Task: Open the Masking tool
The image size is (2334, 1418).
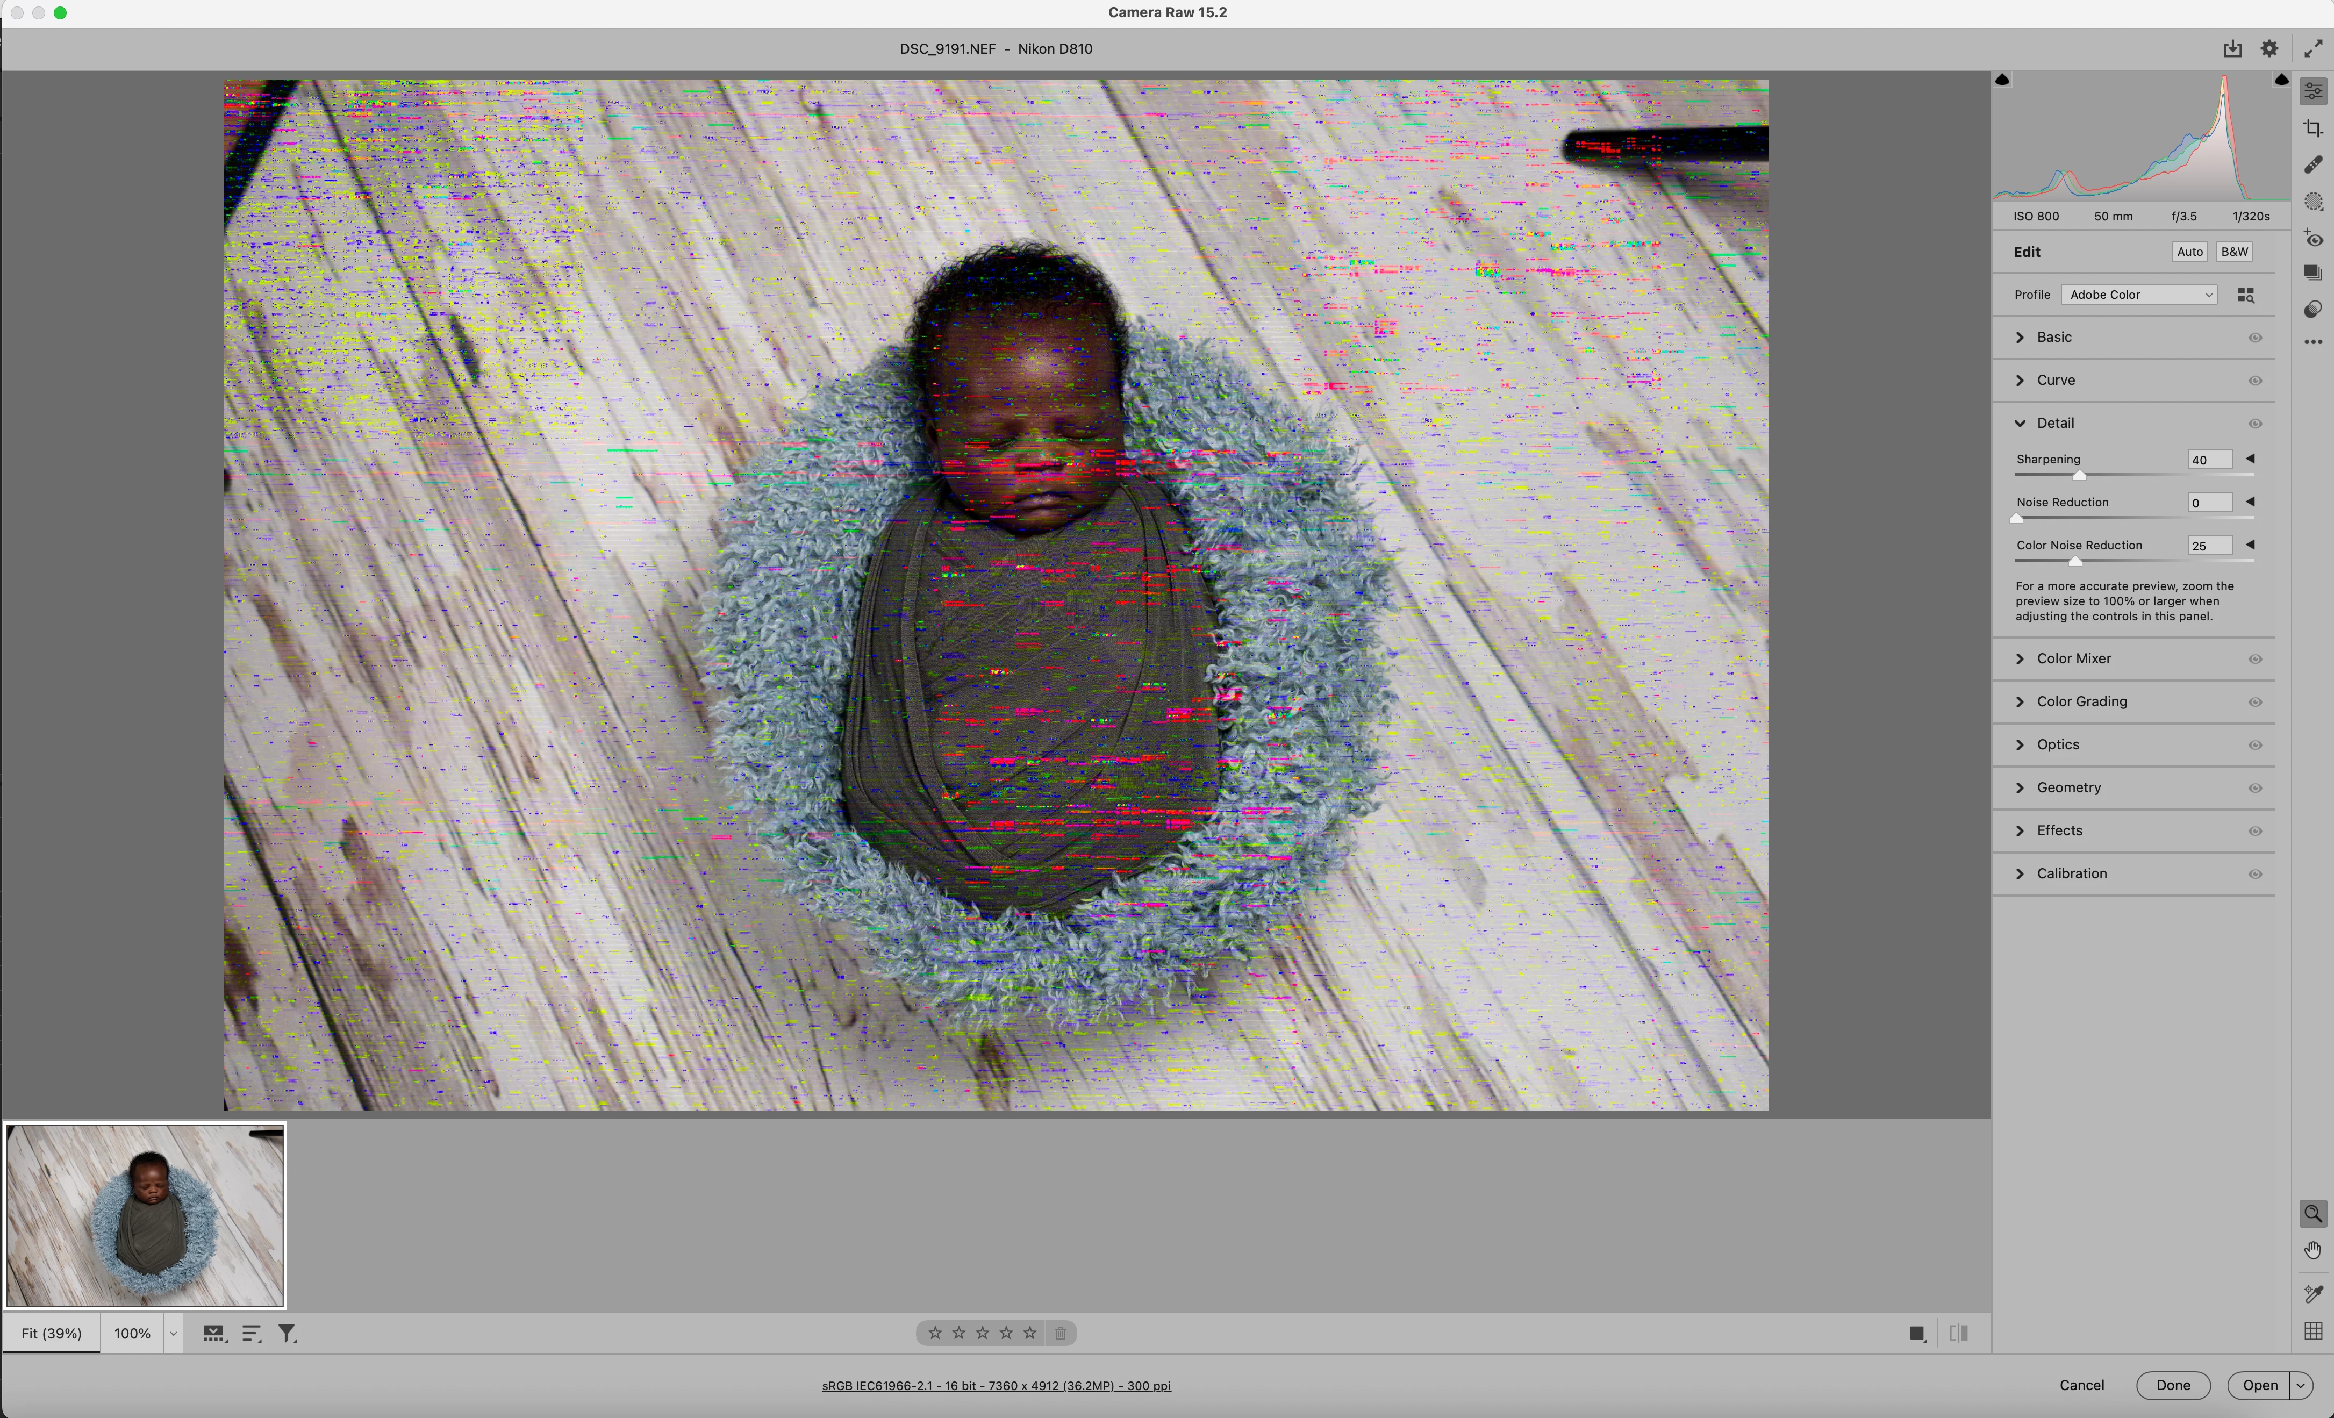Action: [2313, 202]
